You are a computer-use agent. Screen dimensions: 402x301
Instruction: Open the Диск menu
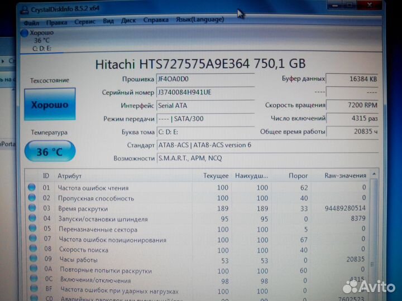click(128, 21)
